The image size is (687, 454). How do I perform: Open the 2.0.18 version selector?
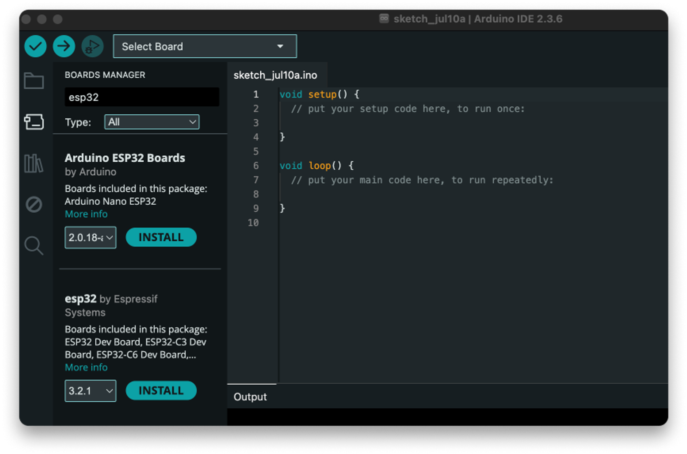[91, 238]
